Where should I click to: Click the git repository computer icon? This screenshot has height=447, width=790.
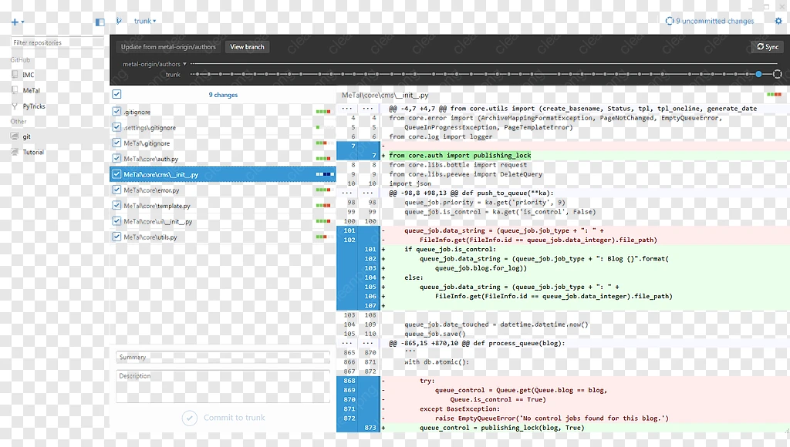(x=15, y=136)
